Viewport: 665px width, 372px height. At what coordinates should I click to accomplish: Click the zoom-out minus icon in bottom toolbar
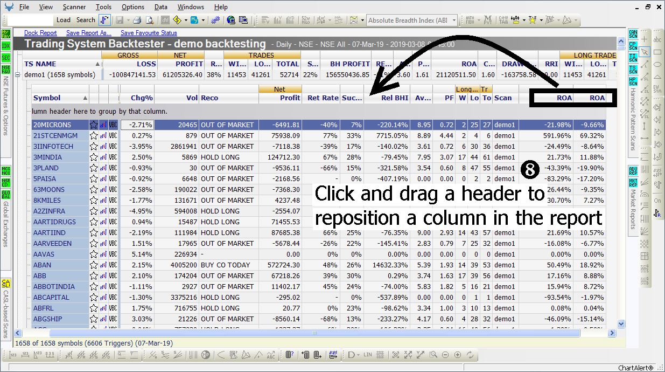point(445,355)
